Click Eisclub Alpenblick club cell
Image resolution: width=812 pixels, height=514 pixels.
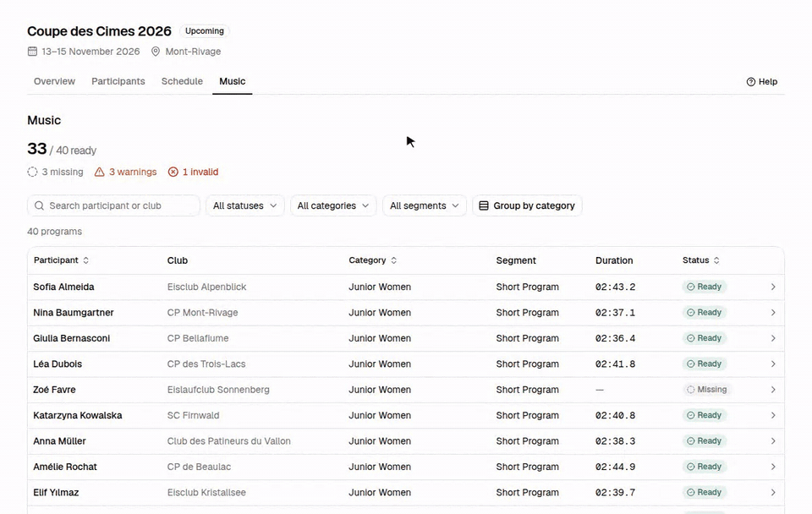tap(206, 287)
